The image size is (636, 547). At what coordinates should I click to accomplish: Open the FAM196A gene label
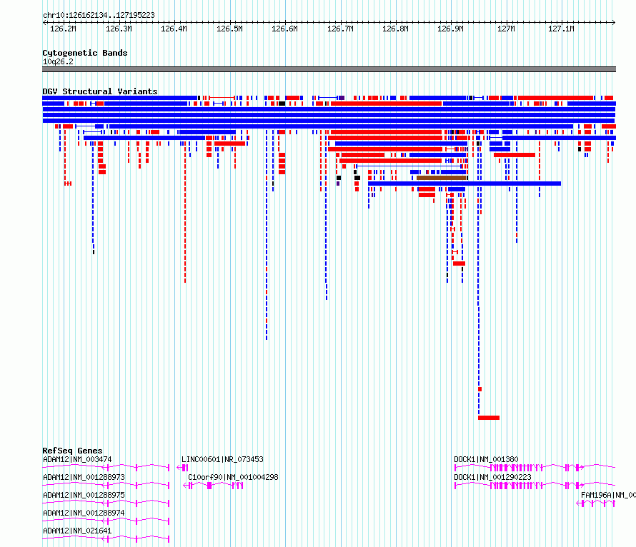pos(608,495)
